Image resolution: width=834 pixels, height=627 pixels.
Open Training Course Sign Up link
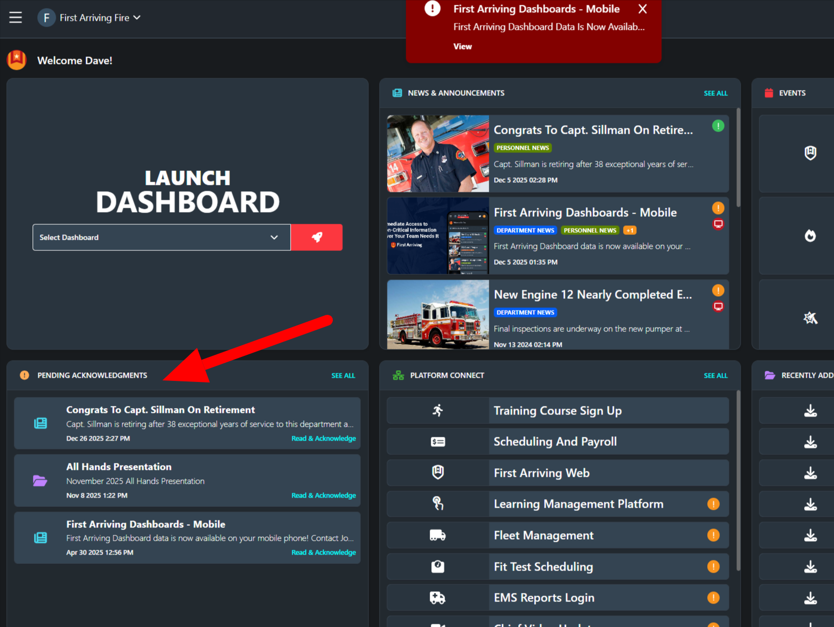tap(558, 410)
